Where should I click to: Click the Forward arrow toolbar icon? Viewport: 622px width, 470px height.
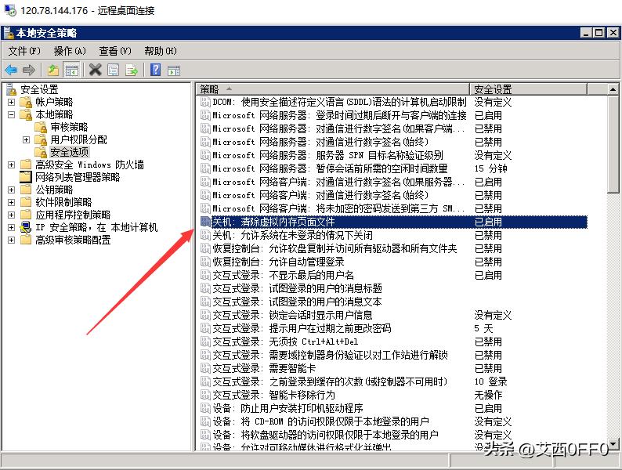pyautogui.click(x=28, y=70)
